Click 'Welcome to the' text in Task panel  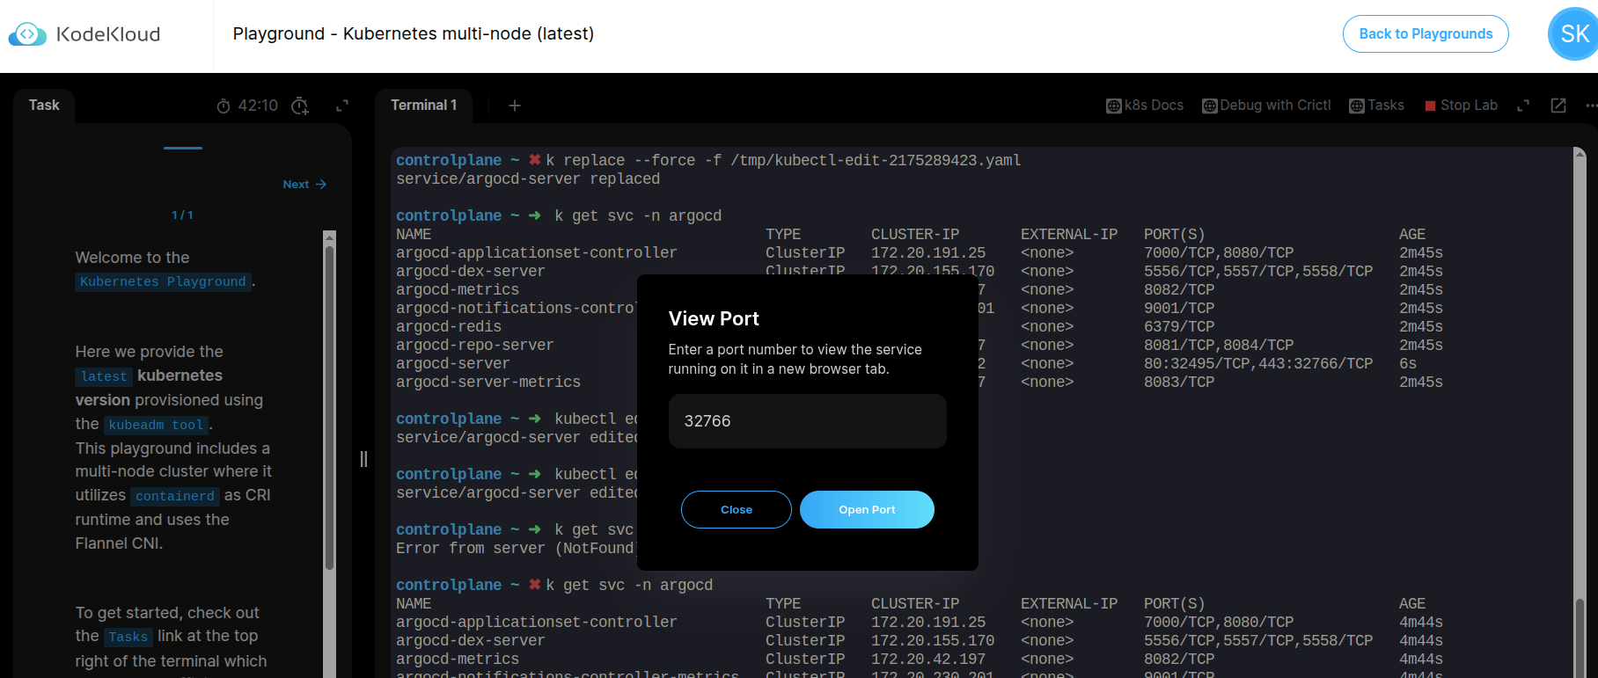132,258
